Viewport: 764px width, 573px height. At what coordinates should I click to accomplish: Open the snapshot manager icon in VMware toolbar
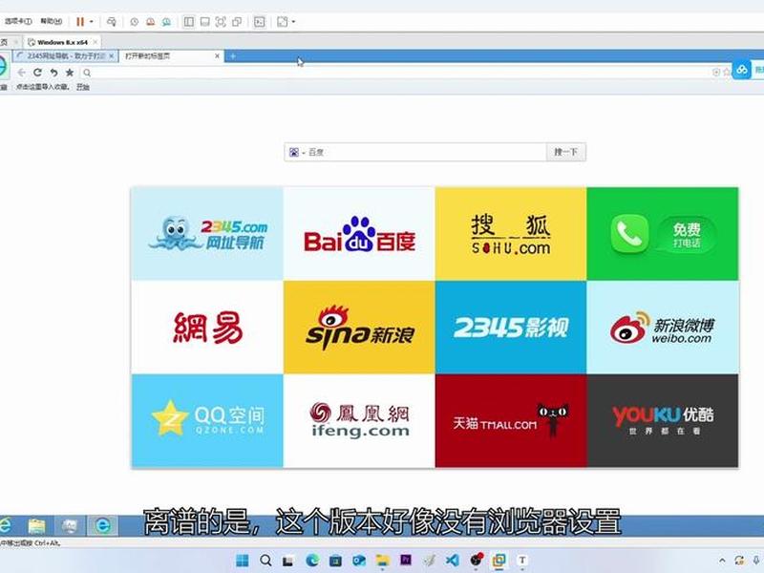pyautogui.click(x=166, y=21)
